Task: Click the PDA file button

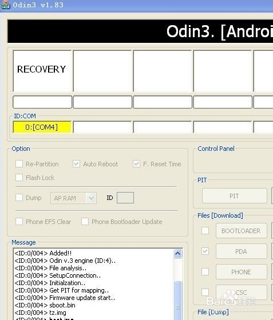Action: (x=242, y=251)
